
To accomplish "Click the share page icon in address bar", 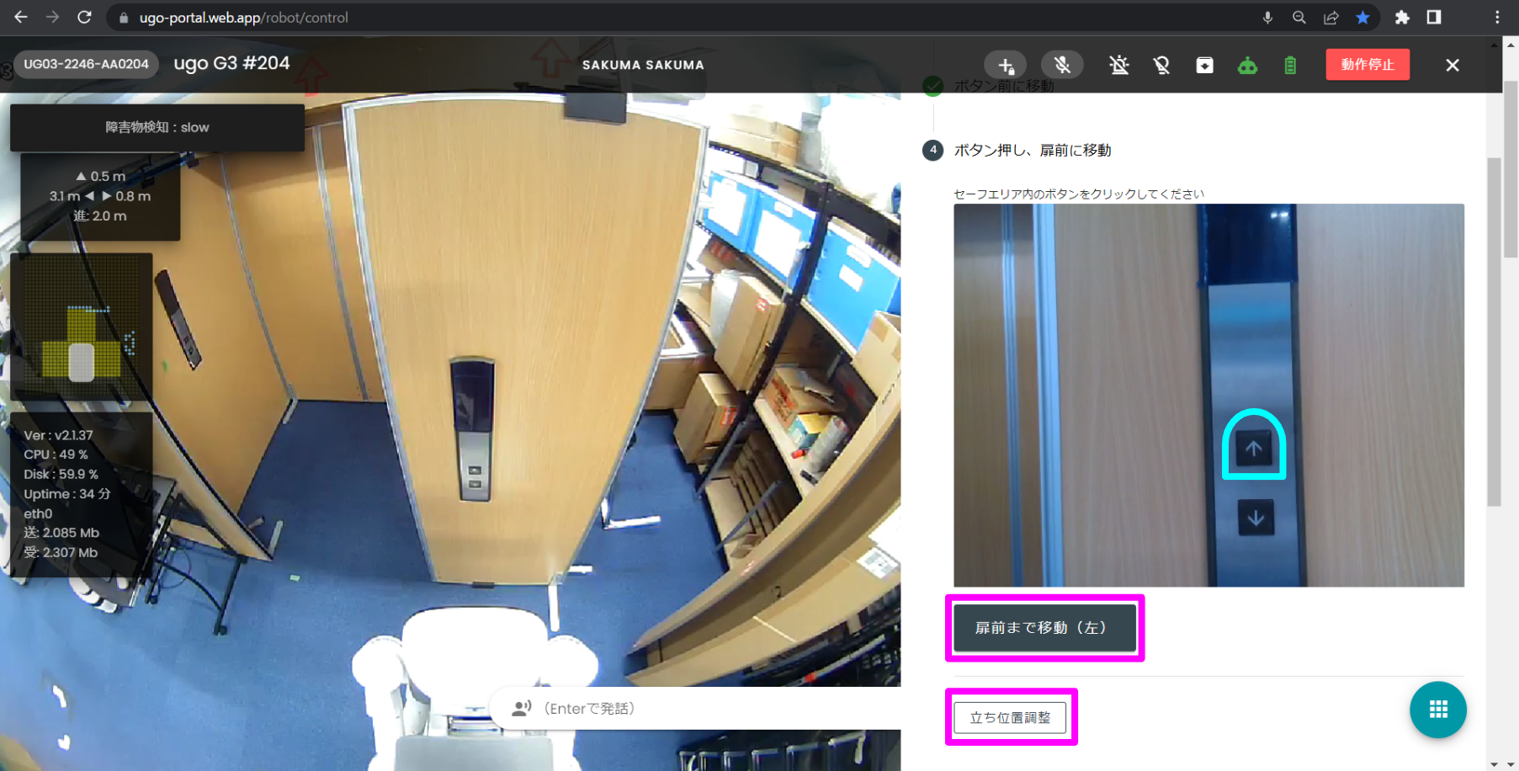I will click(x=1330, y=18).
